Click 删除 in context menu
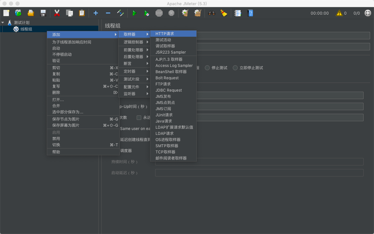This screenshot has width=374, height=234. click(83, 92)
